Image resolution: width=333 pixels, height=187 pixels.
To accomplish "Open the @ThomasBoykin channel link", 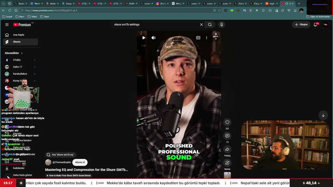I will (x=62, y=162).
